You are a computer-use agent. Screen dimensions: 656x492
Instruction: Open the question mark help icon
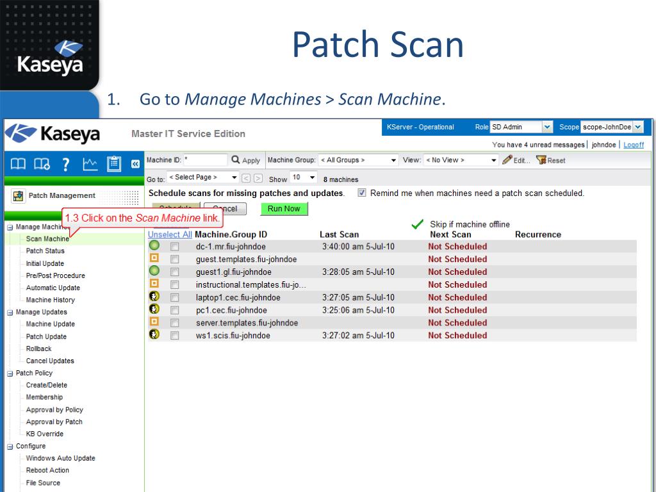66,165
